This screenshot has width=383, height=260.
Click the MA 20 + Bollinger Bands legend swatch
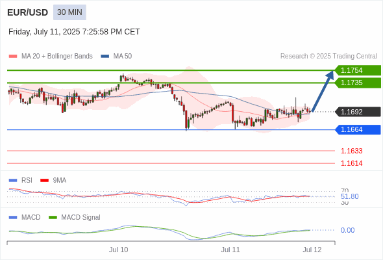(x=13, y=57)
